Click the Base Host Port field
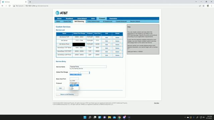 [x=74, y=79]
